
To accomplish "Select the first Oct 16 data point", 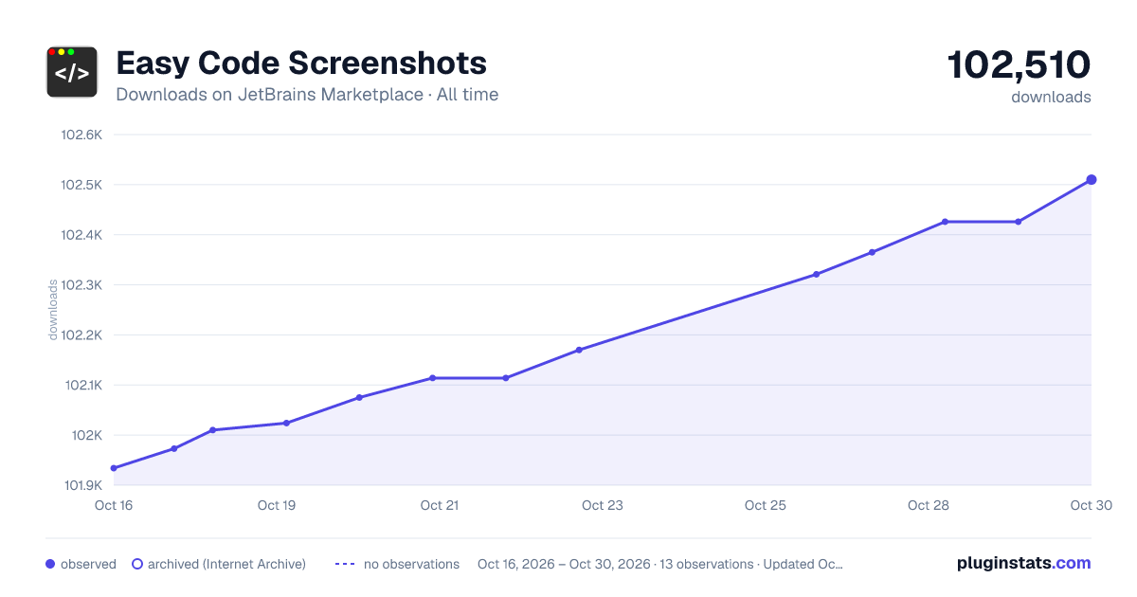I will pyautogui.click(x=114, y=468).
